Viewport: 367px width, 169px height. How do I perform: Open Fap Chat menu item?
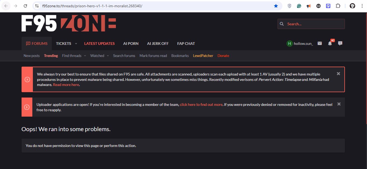pos(186,44)
